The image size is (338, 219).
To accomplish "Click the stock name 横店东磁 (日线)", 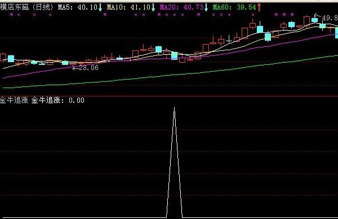I will (26, 7).
